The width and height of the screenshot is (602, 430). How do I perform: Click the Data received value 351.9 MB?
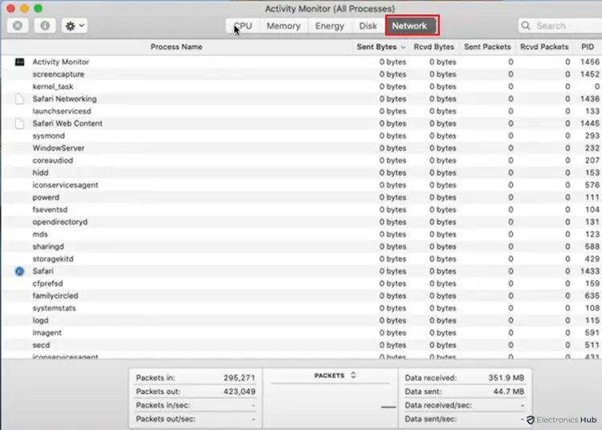pos(506,378)
